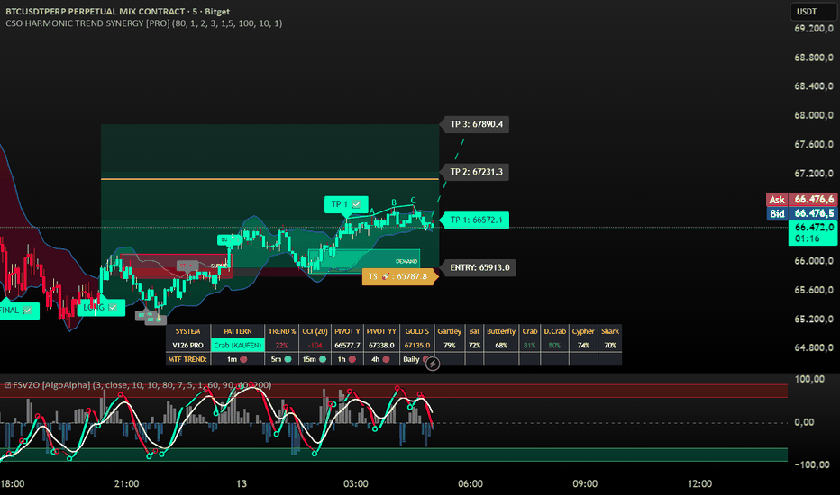
Task: Click the 69.200,0 price scale label
Action: pos(813,29)
